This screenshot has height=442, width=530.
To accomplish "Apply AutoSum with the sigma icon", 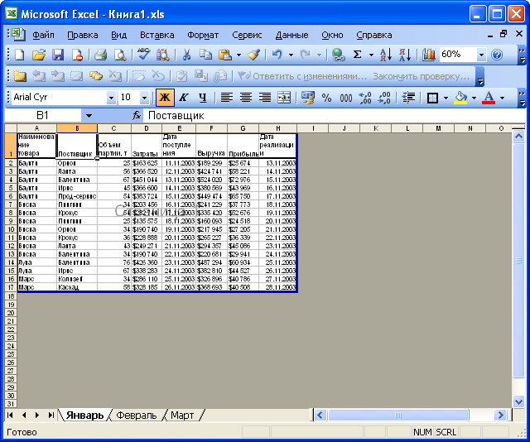I will [357, 55].
